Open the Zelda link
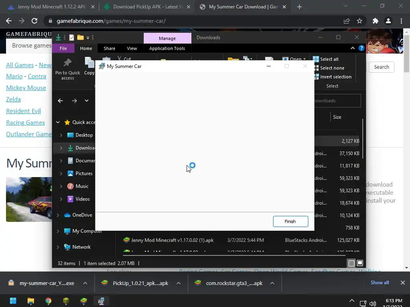Viewport: 410px width, 307px height. 13,100
